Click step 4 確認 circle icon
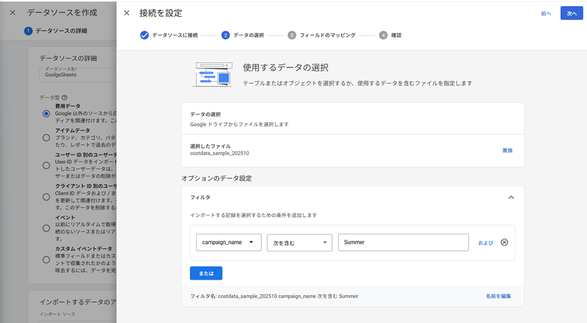 [x=383, y=35]
